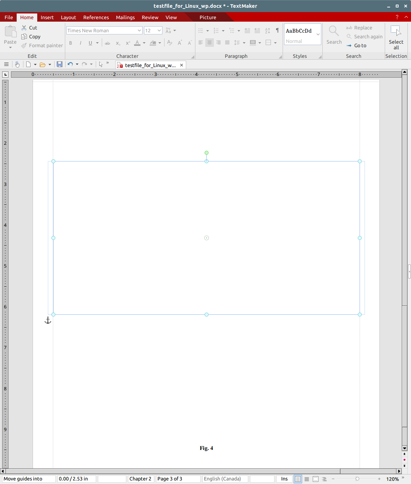Screen dimensions: 411x484
Task: Click the Copy icon in Edit group
Action: click(x=24, y=37)
